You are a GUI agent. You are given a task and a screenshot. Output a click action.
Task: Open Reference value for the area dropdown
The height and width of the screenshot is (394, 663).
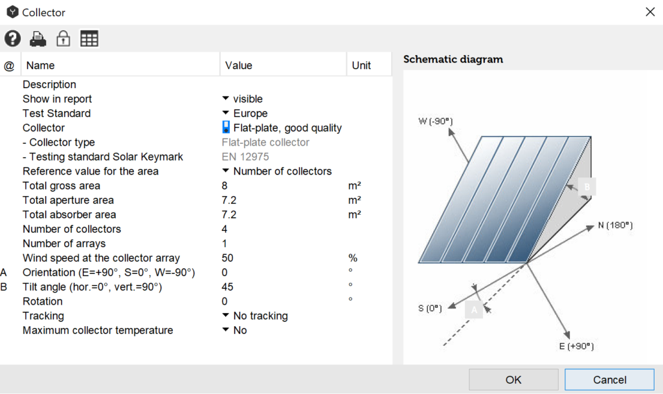click(226, 171)
